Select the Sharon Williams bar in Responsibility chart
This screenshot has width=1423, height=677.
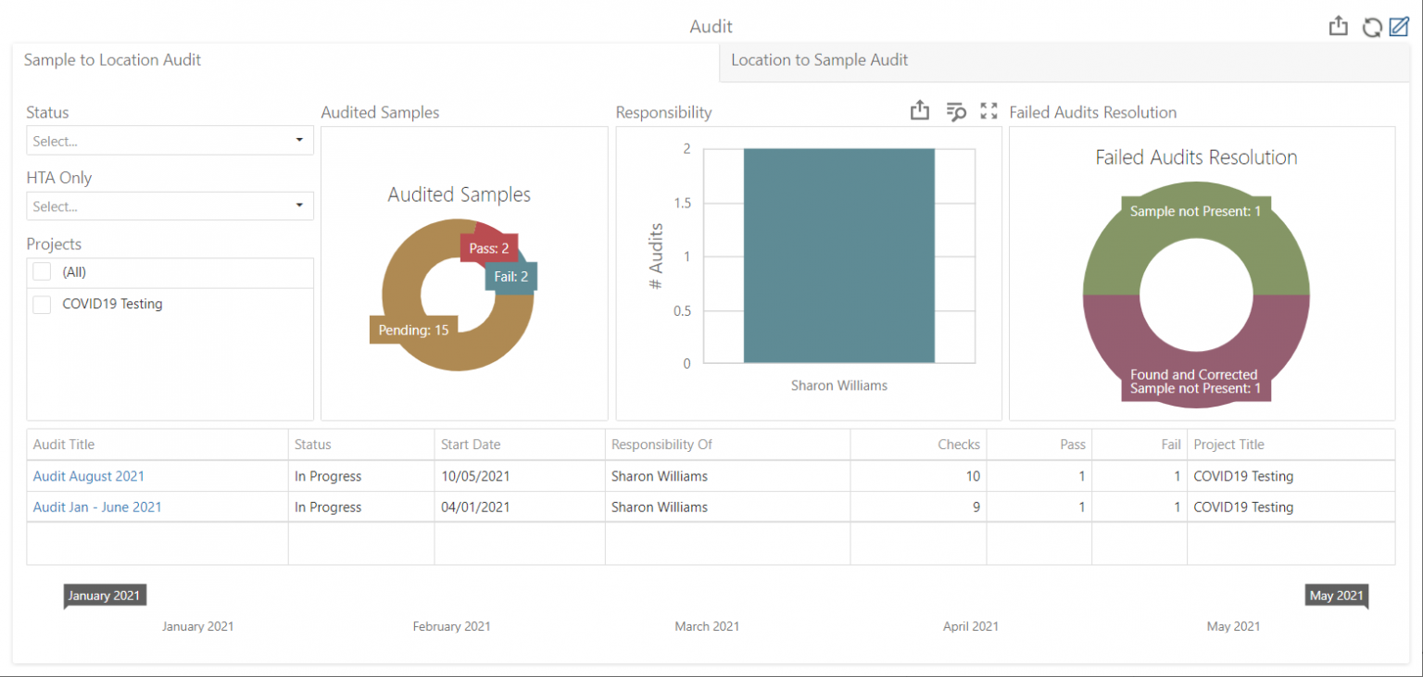click(838, 255)
